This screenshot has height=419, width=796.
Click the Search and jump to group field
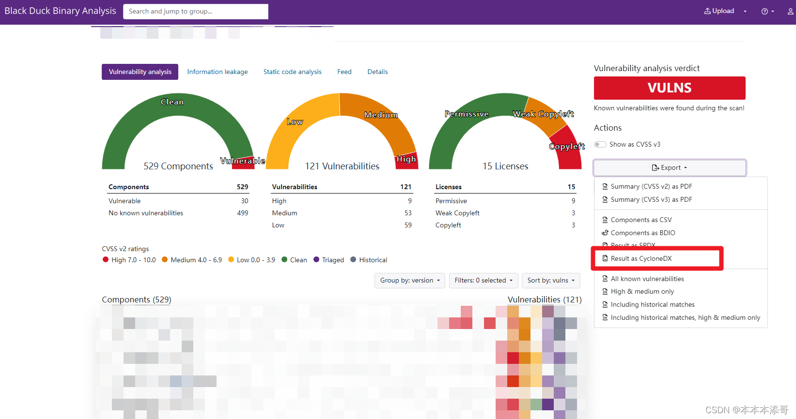(x=196, y=11)
